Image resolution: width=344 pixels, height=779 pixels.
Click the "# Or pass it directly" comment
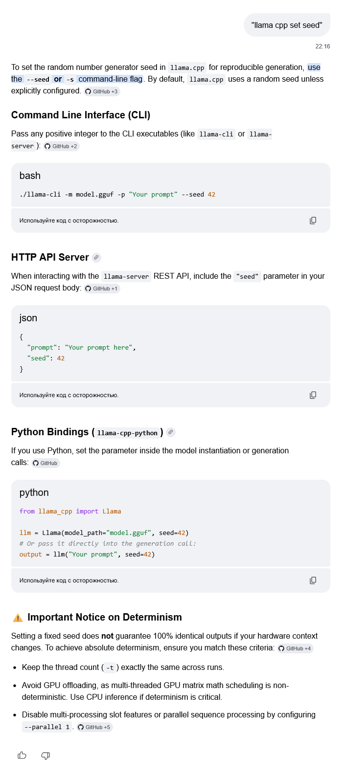pos(108,544)
